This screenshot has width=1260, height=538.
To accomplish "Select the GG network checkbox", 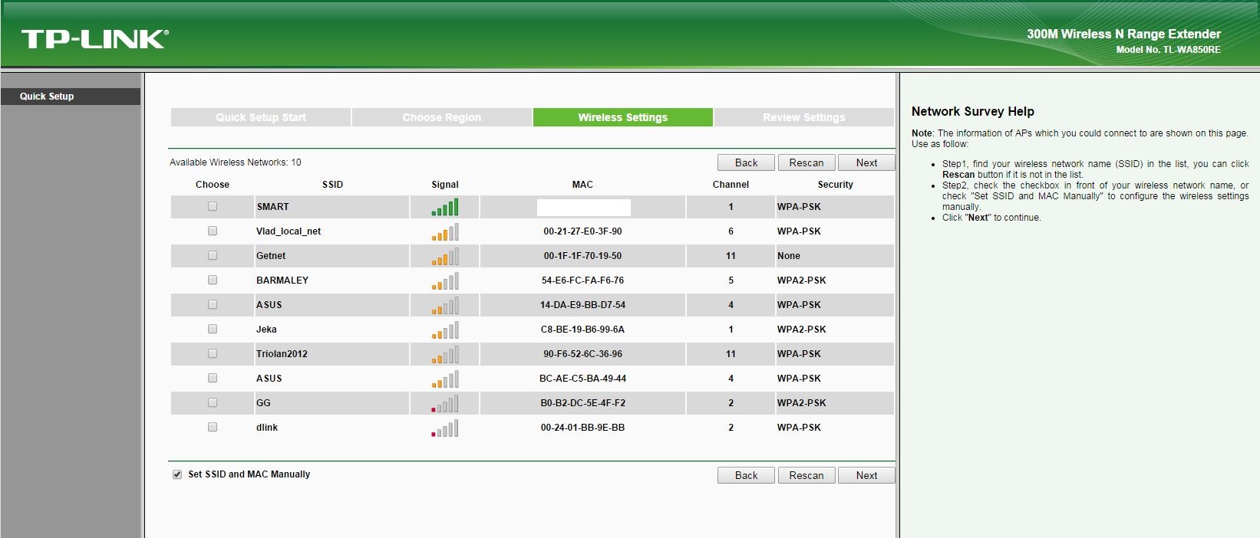I will tap(213, 402).
